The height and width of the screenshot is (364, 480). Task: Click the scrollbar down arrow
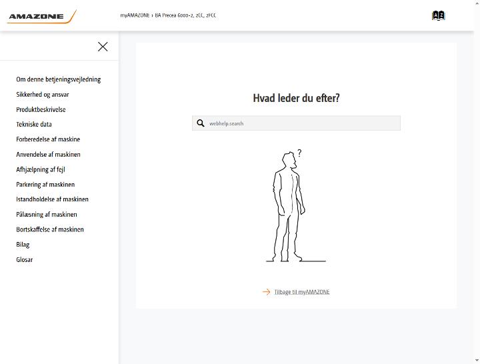[477, 361]
